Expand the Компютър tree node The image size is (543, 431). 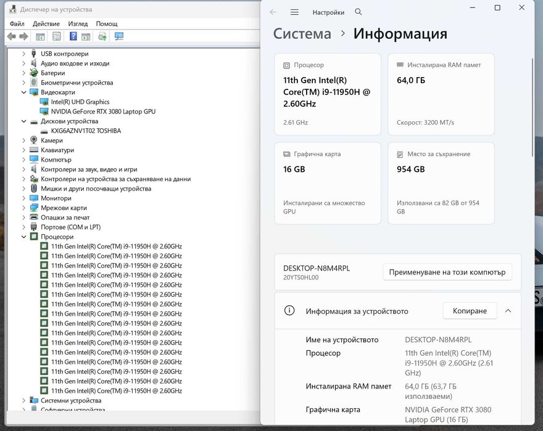click(23, 160)
